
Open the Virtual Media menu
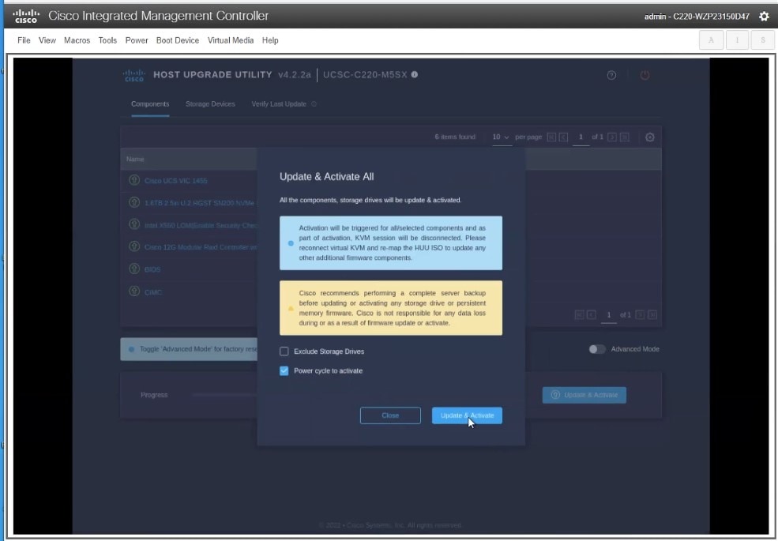pos(231,40)
